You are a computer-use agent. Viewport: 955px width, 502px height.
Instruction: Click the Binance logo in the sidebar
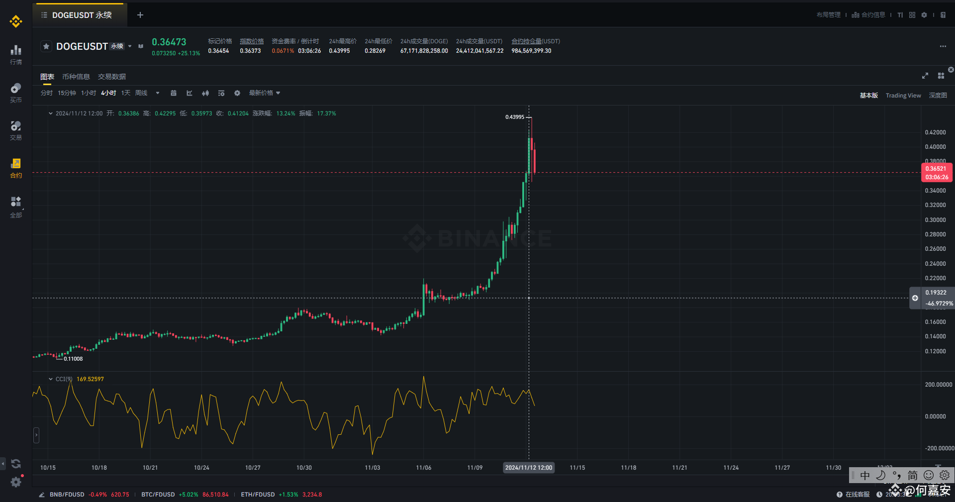click(16, 21)
